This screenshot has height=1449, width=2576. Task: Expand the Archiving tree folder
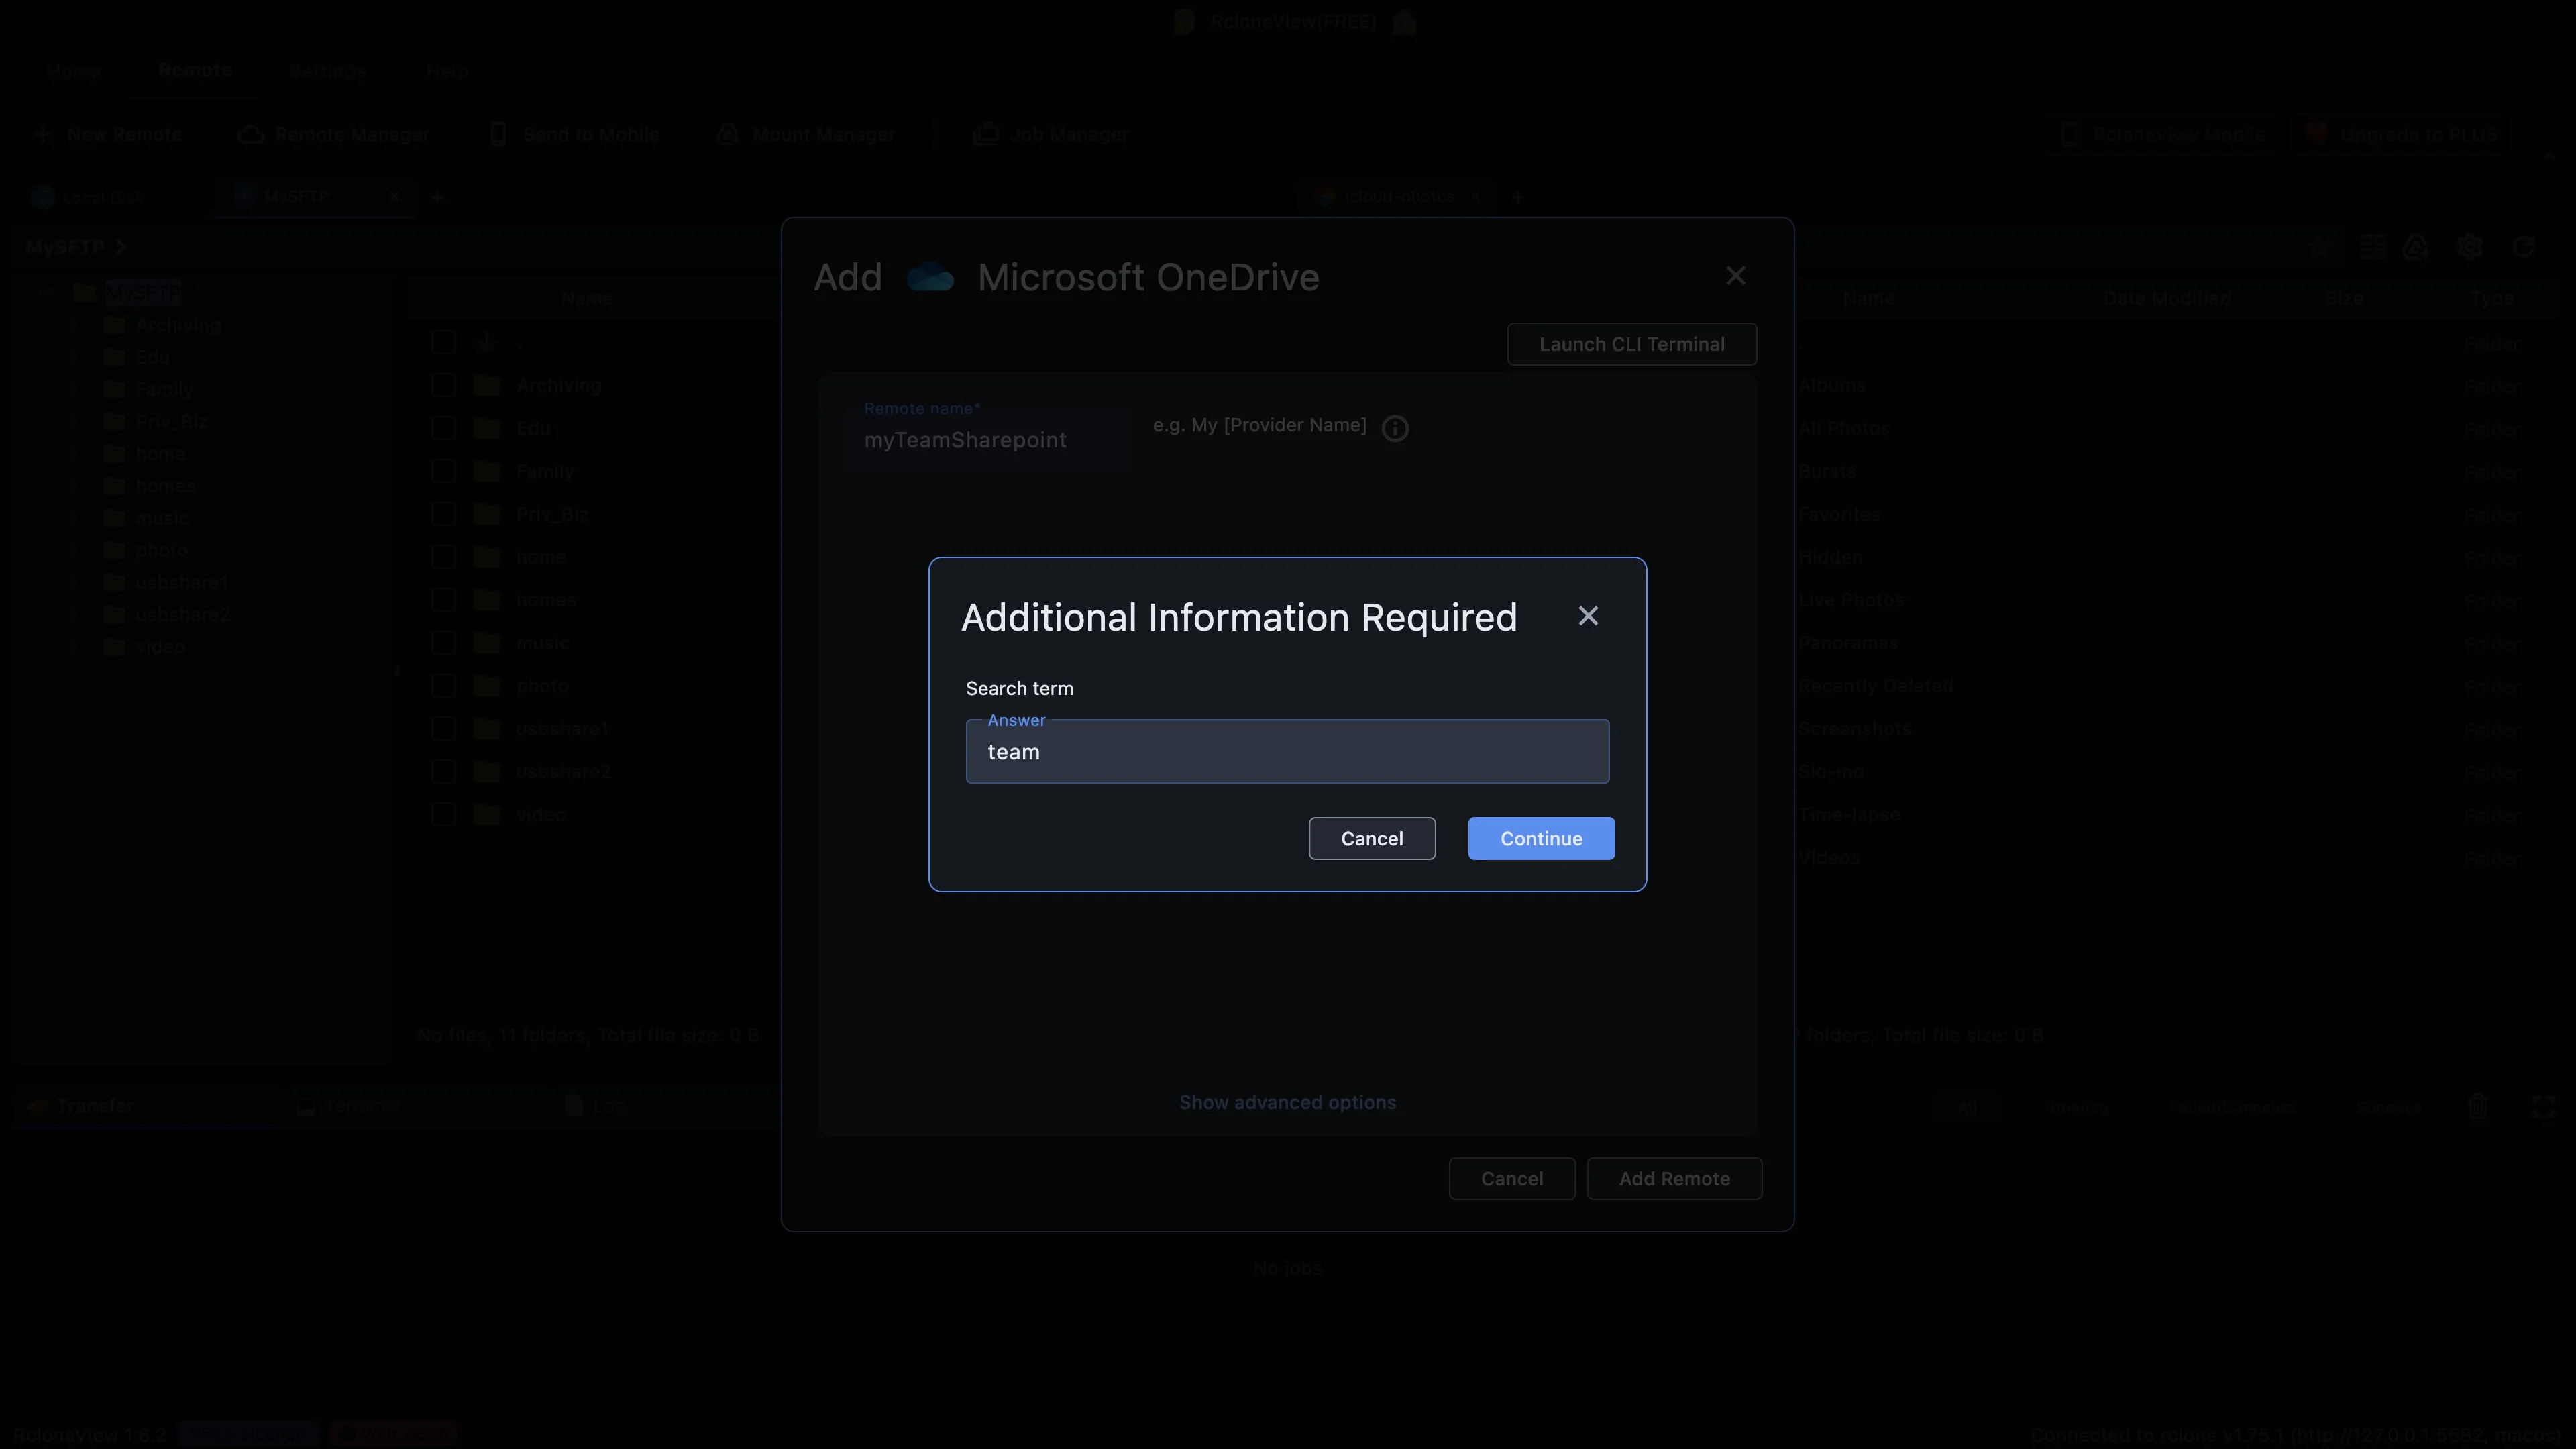click(x=74, y=325)
